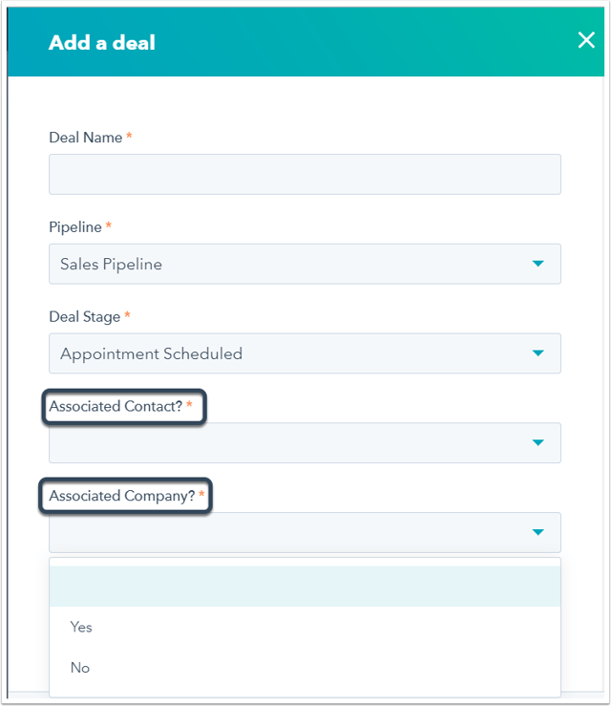Open the empty Associated Contact dropdown
Viewport: 611px width, 706px height.
point(286,443)
